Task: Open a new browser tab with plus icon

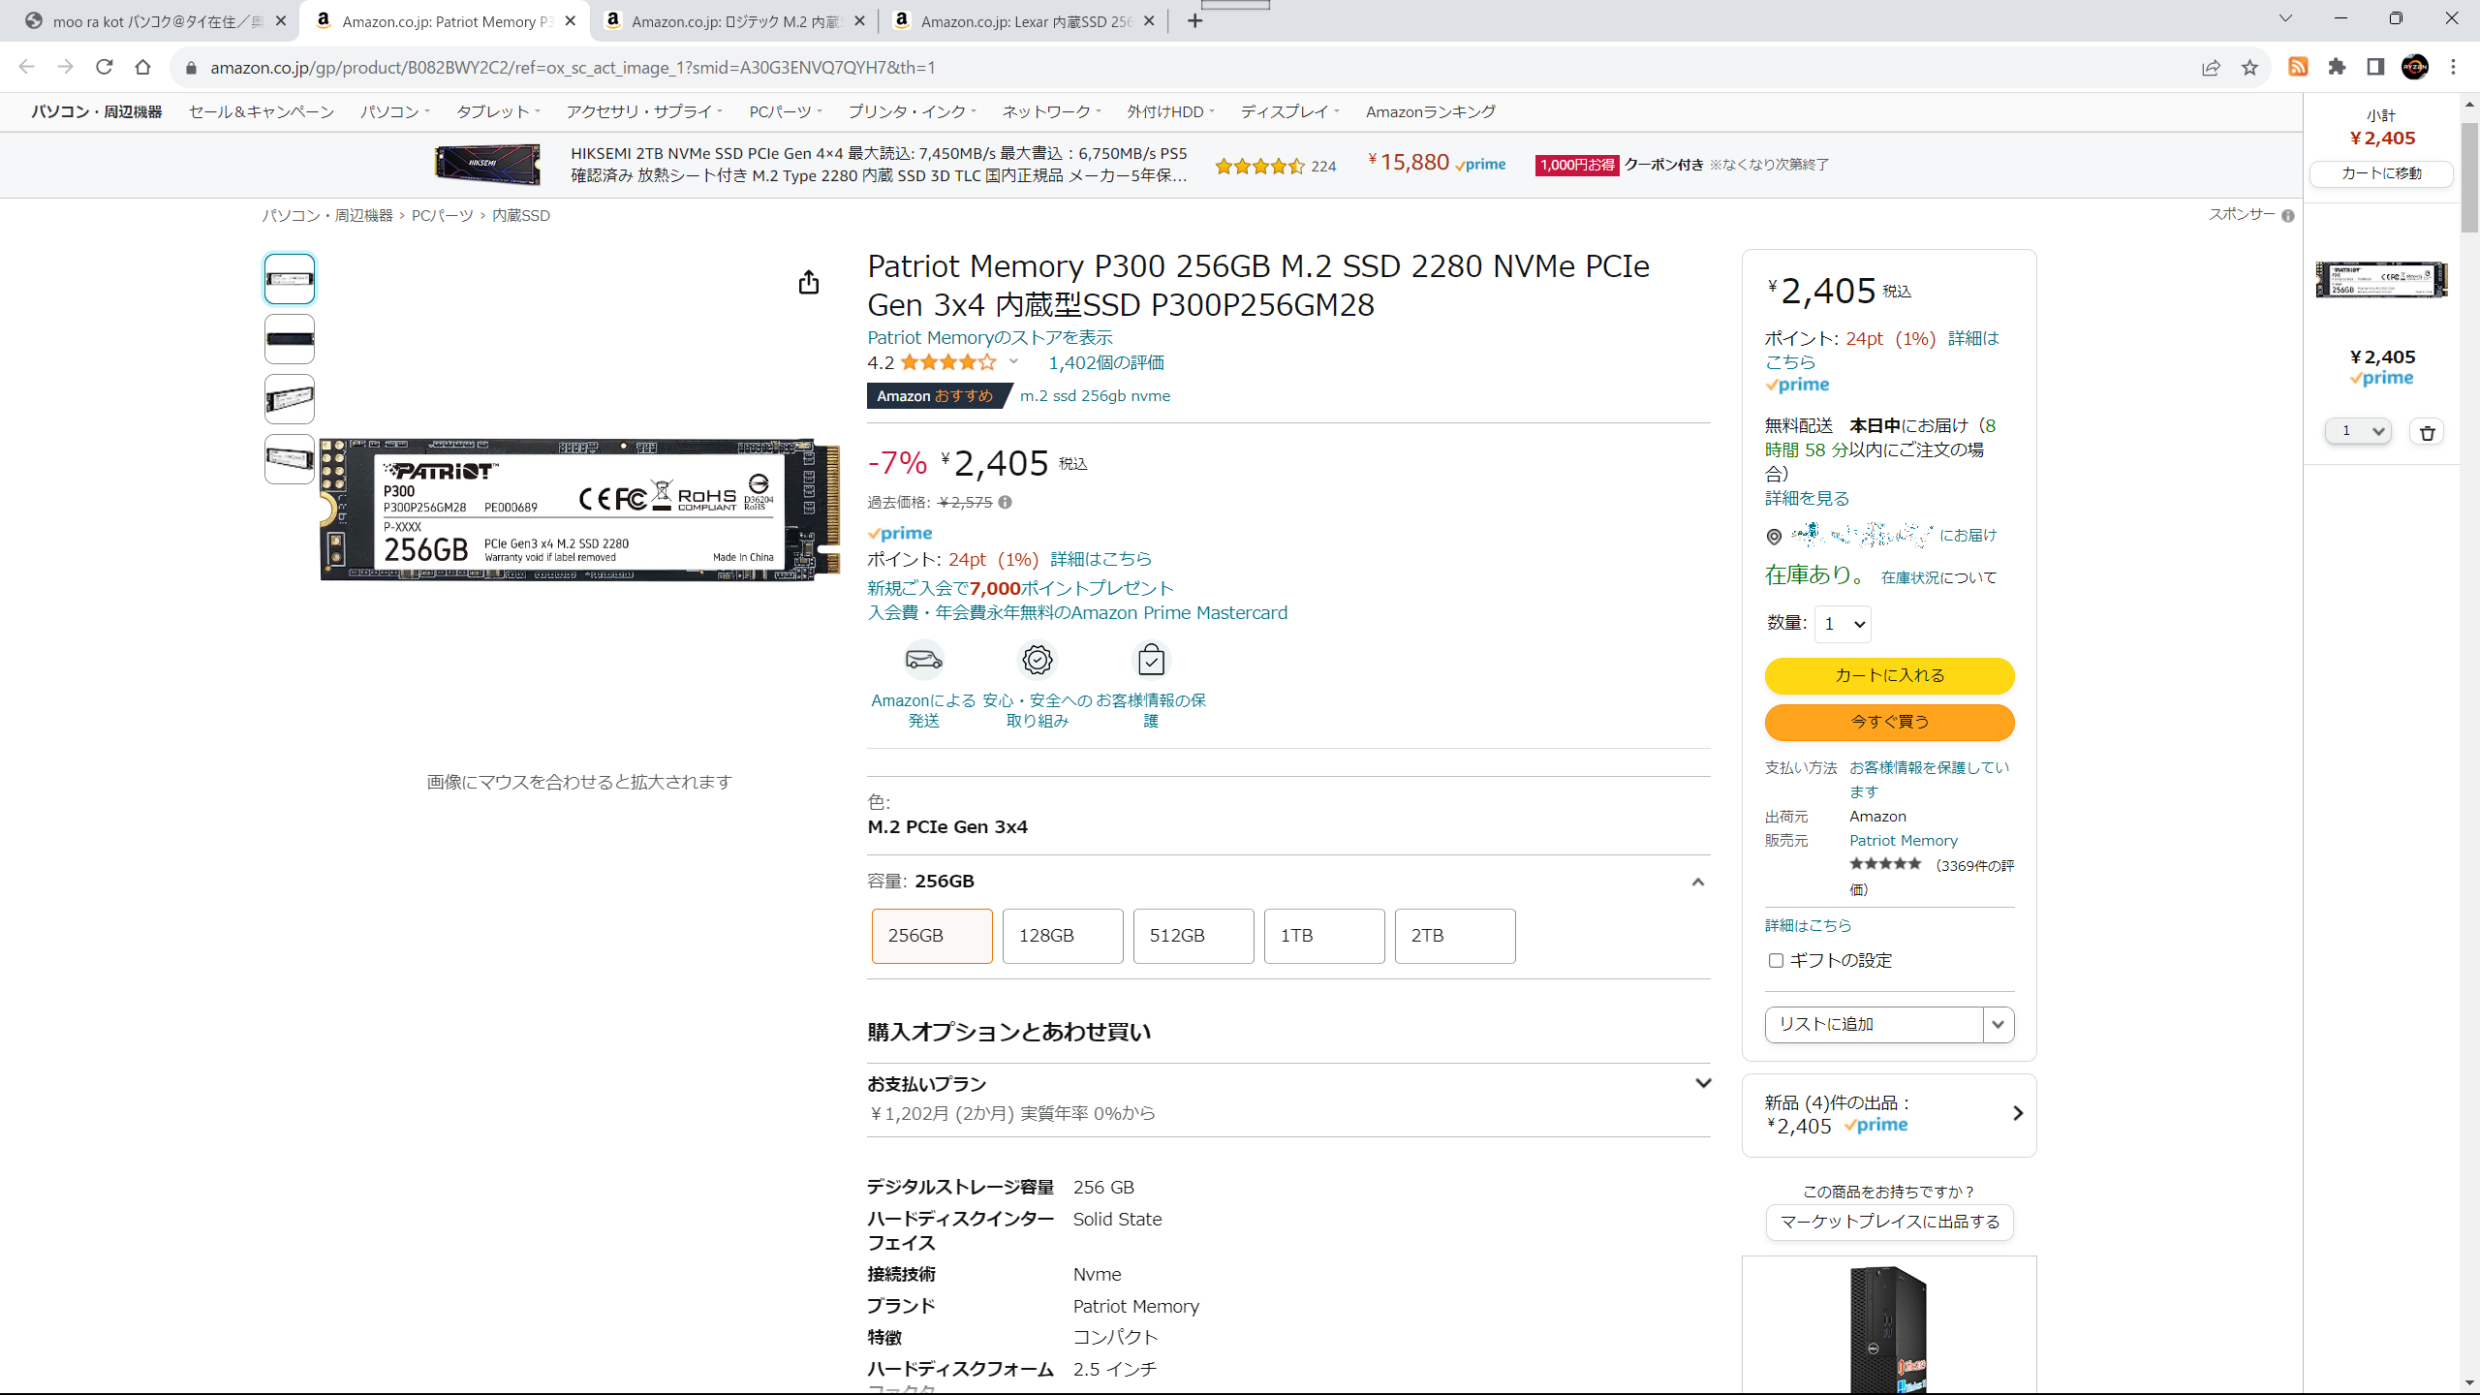Action: coord(1195,20)
